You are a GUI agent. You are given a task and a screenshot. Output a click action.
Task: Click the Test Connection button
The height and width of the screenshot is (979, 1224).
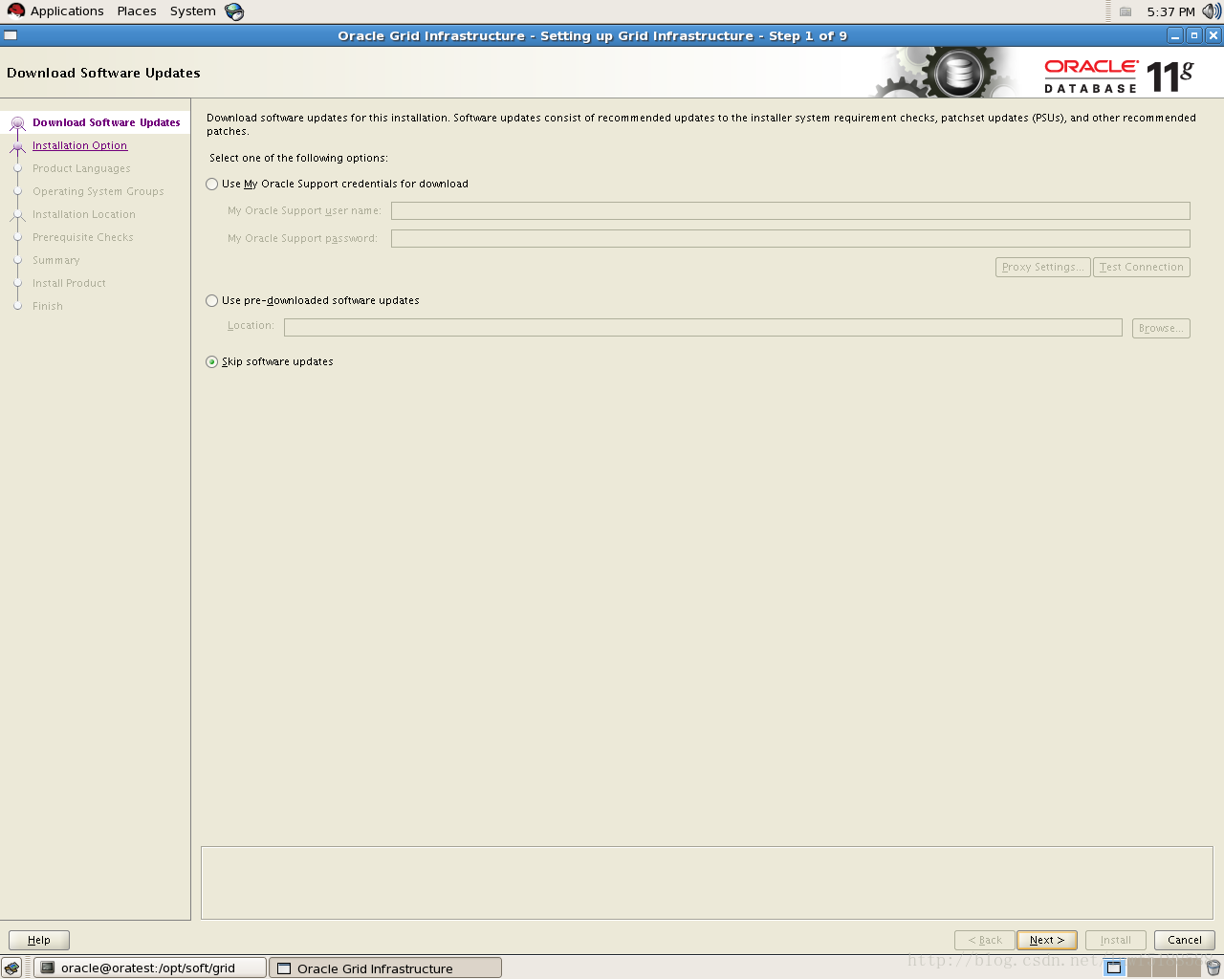coord(1141,268)
